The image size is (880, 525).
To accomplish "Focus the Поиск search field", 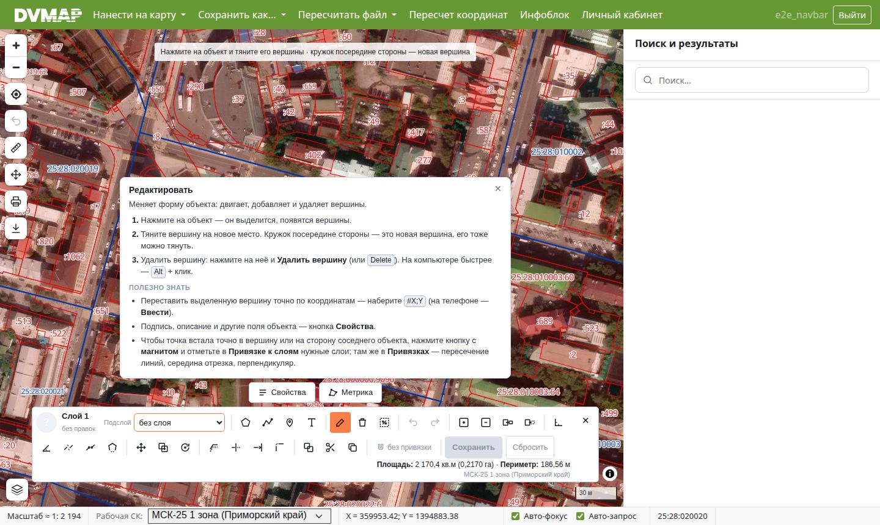I will pyautogui.click(x=752, y=81).
